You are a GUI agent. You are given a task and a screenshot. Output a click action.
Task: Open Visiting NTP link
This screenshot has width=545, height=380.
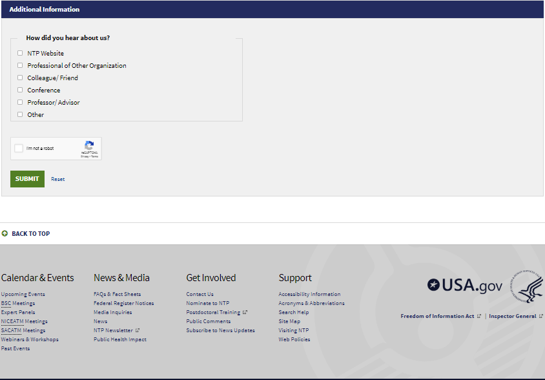tap(294, 330)
